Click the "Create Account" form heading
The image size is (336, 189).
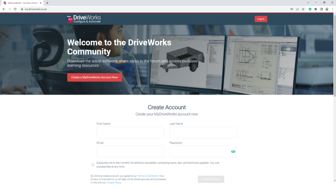[167, 107]
